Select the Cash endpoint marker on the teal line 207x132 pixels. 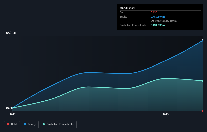click(203, 81)
